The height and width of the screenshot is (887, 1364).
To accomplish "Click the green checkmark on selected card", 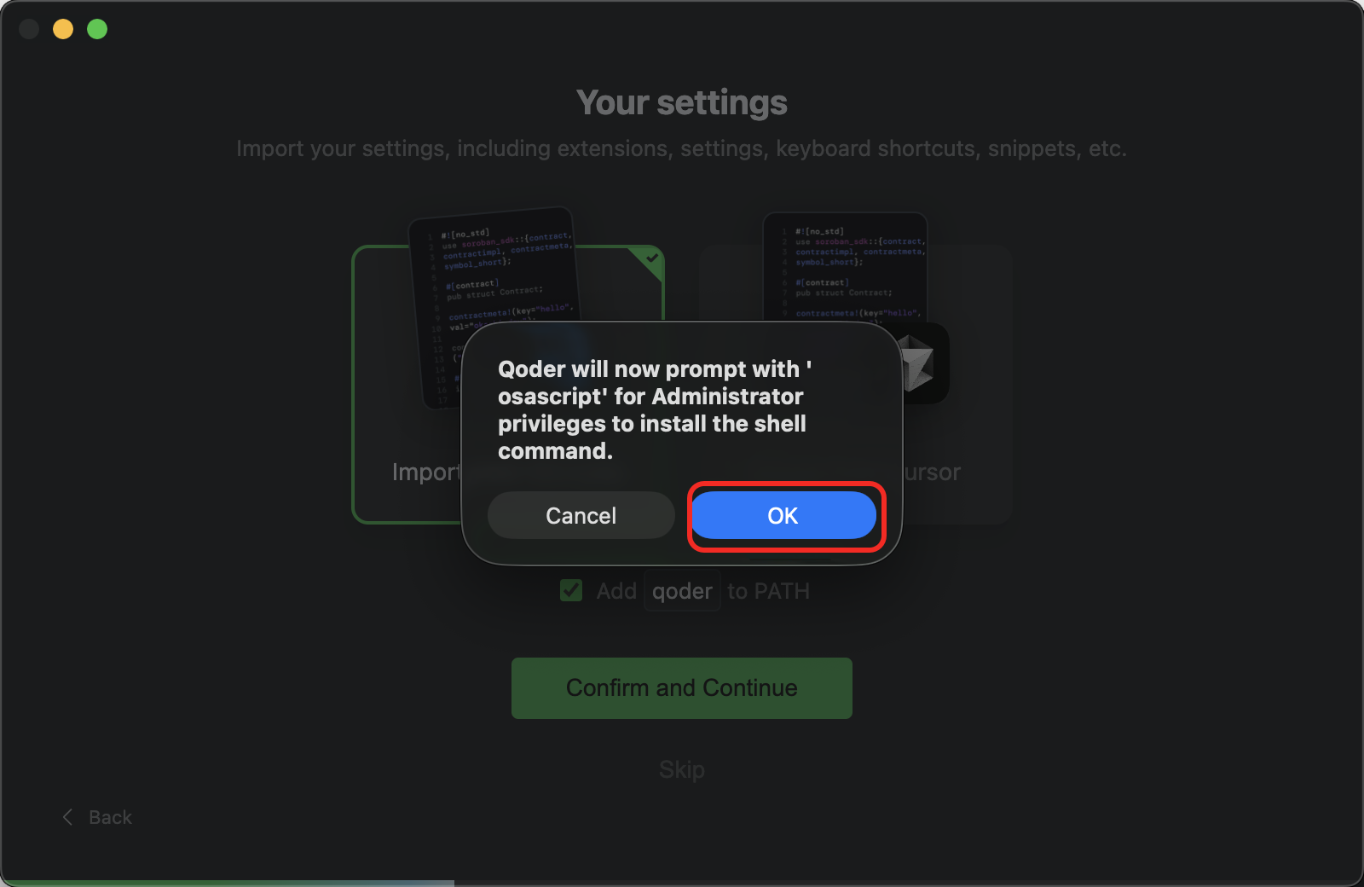I will tap(652, 258).
